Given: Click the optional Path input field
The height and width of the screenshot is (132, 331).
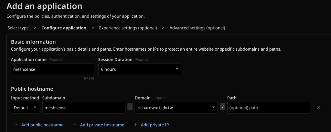Looking at the screenshot, I should point(268,107).
